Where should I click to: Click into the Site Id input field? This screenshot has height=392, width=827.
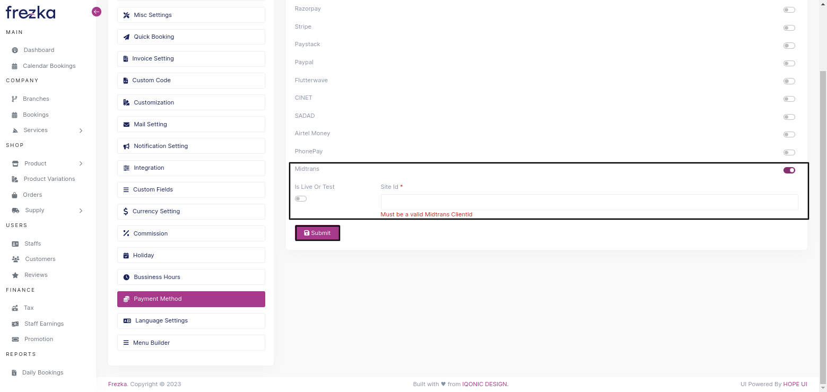(x=589, y=202)
